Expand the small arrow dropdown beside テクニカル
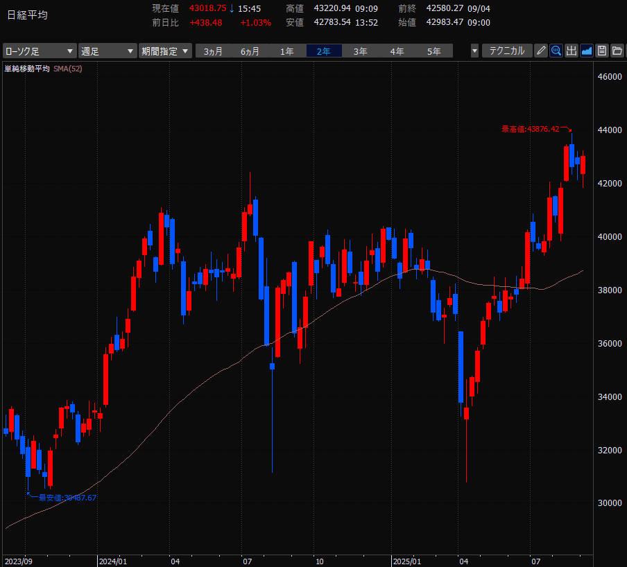The width and height of the screenshot is (627, 567). tap(474, 51)
